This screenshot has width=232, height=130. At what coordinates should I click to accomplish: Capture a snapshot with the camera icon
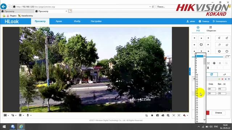tap(157, 115)
